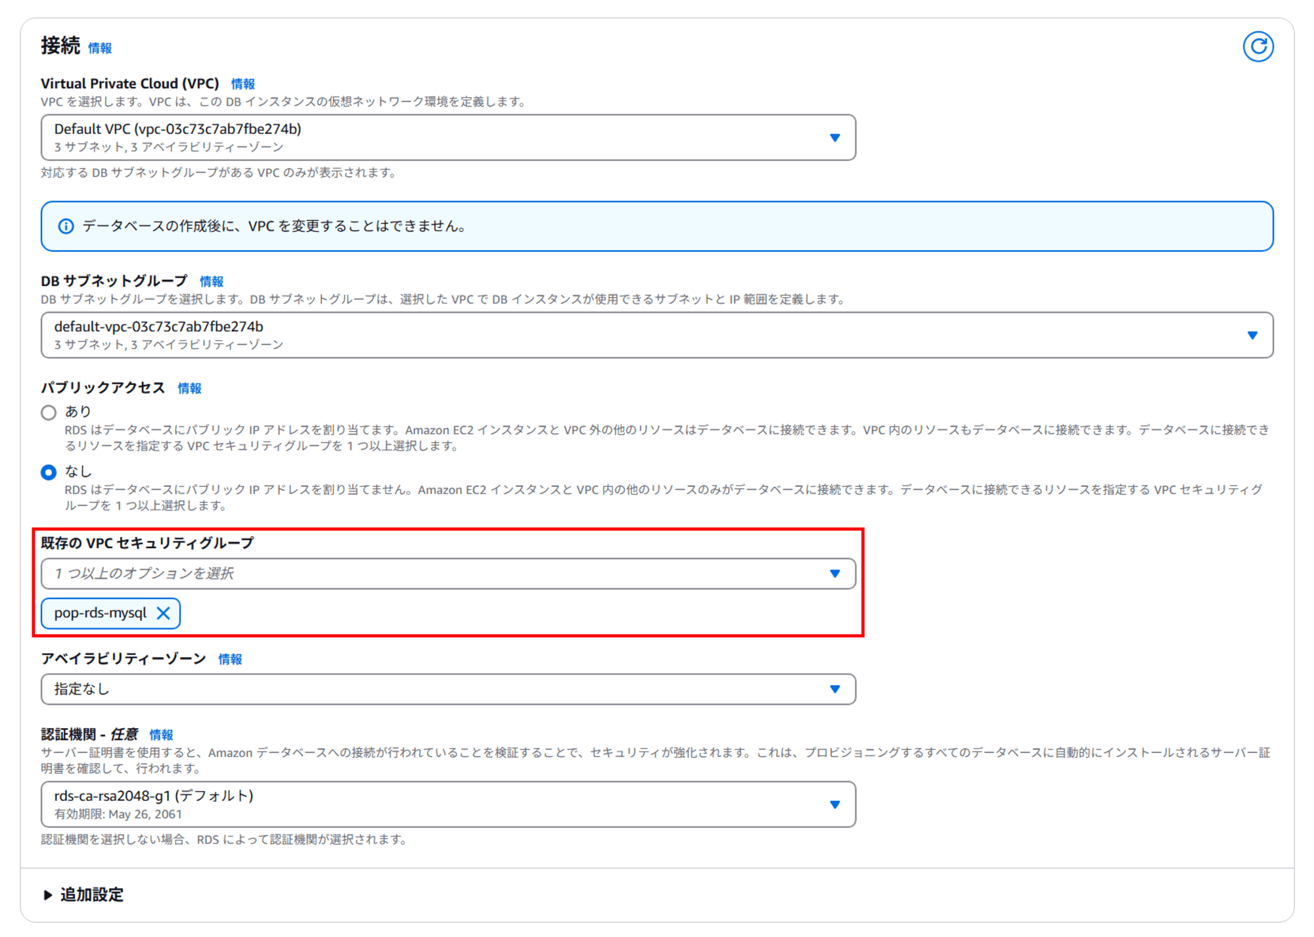This screenshot has height=937, width=1314.
Task: Click the refresh icon for the 接続 section
Action: click(1257, 47)
